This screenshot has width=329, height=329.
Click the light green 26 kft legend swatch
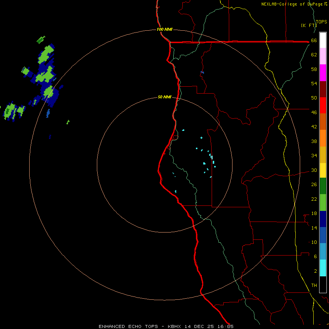pyautogui.click(x=323, y=203)
